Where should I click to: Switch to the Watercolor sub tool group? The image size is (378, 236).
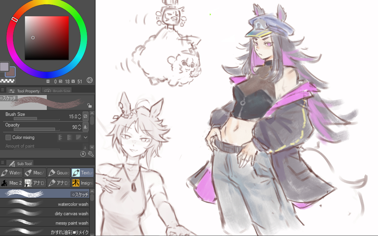[x=11, y=173]
